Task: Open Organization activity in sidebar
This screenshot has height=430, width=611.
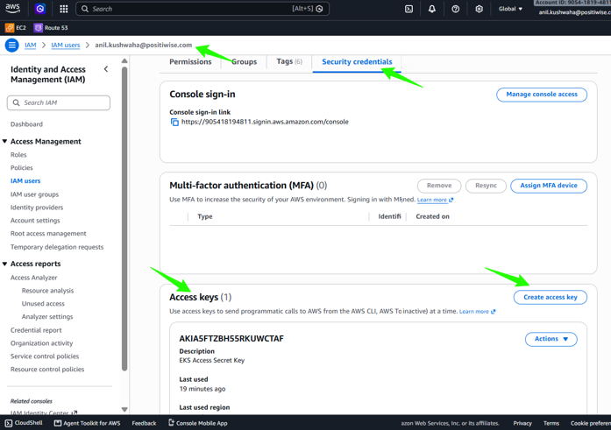Action: [41, 343]
